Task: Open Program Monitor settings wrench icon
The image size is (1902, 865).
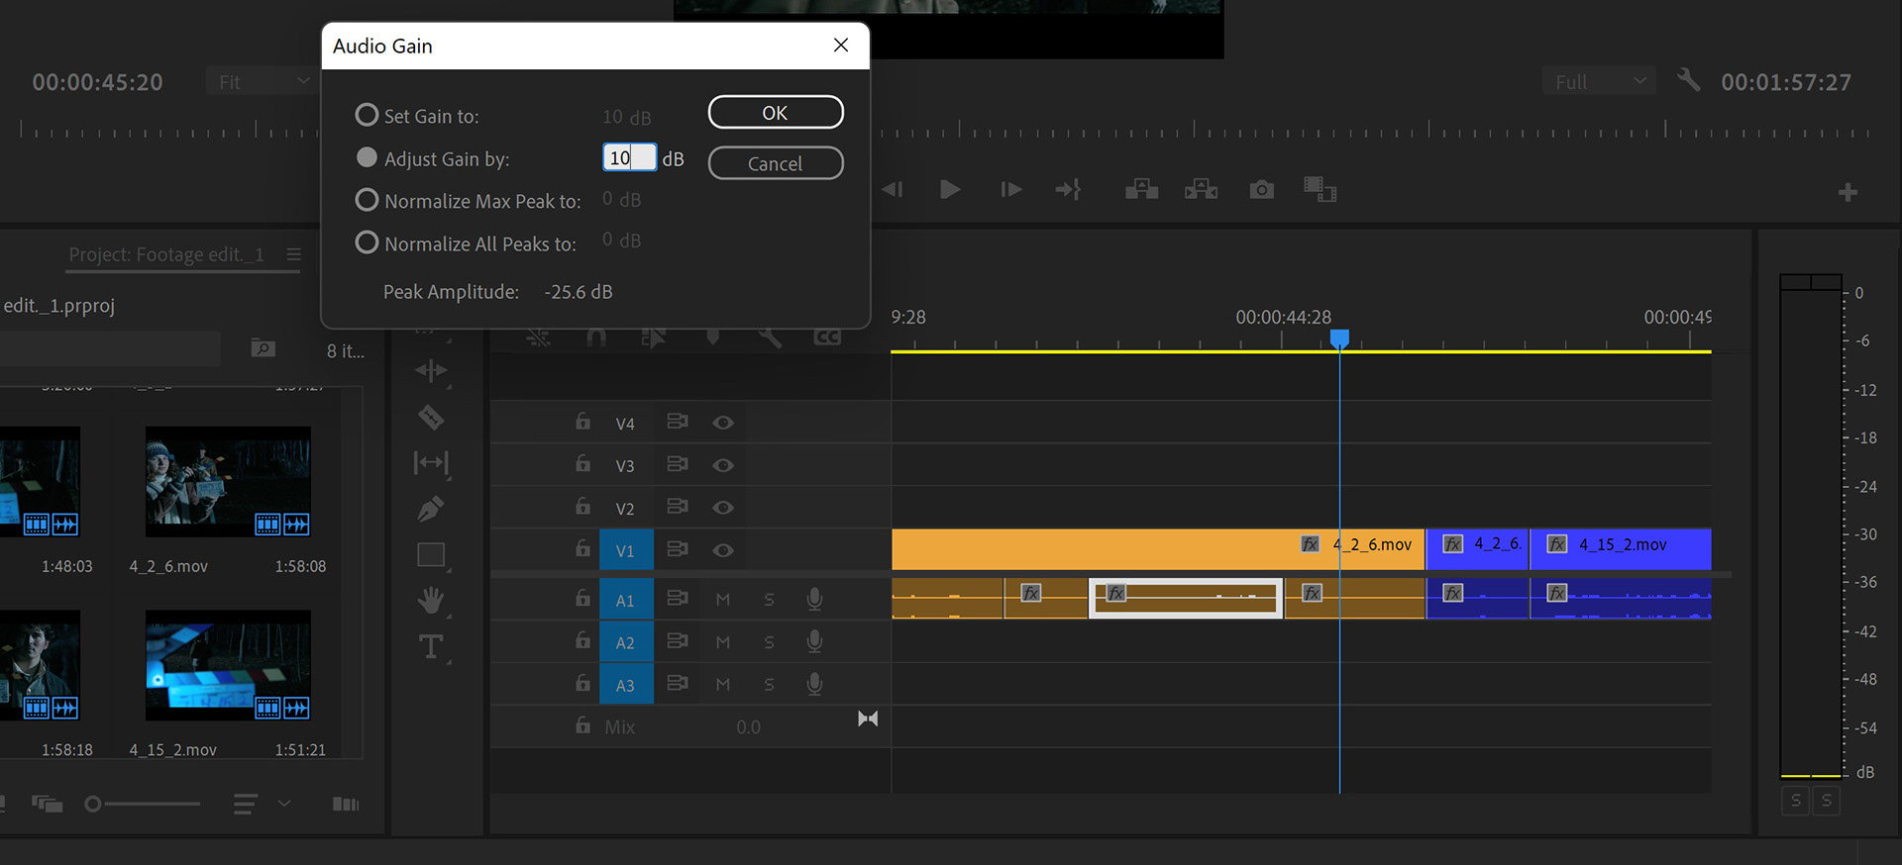Action: click(1689, 79)
